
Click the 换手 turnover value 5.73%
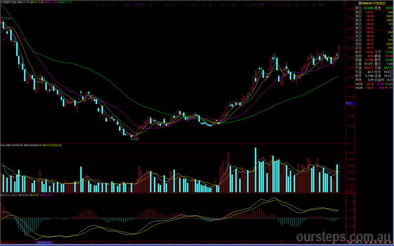click(x=369, y=76)
